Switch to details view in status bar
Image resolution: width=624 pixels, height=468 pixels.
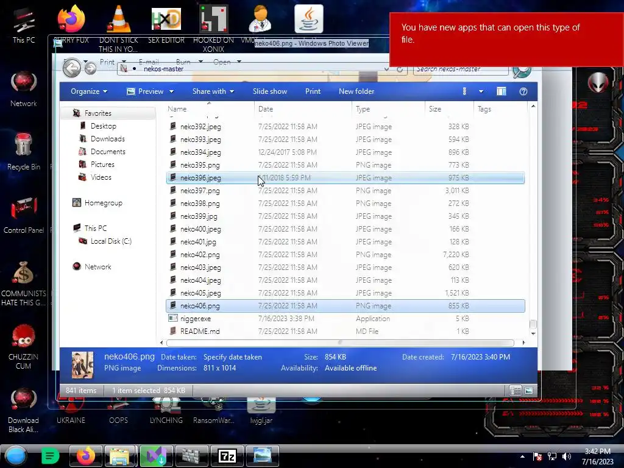tap(516, 391)
